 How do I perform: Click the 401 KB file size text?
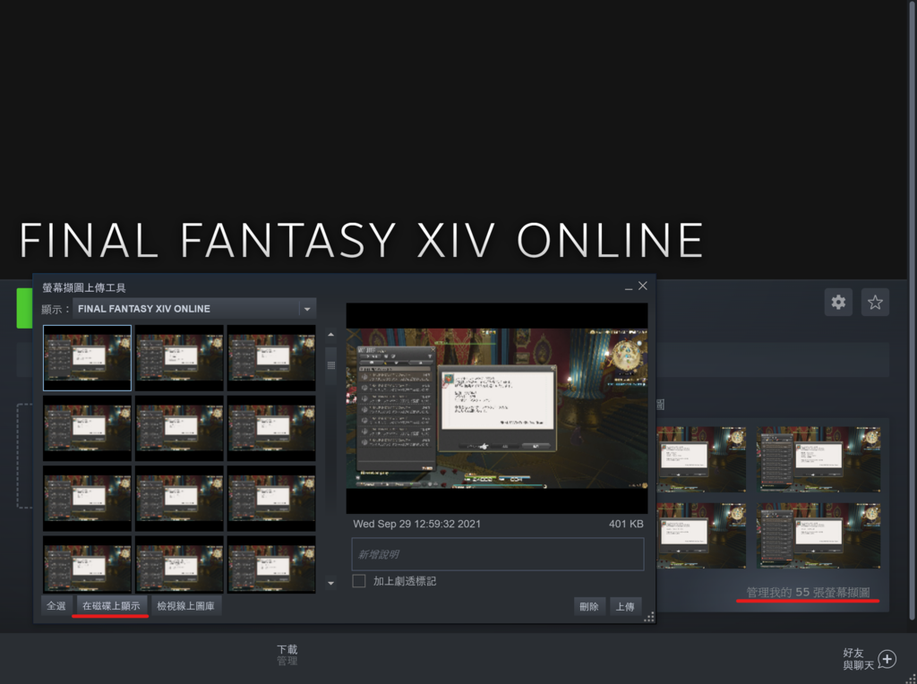(x=626, y=524)
